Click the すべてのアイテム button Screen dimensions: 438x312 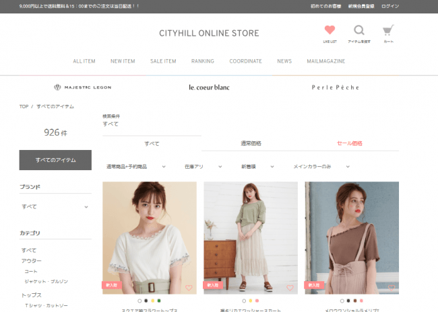pyautogui.click(x=55, y=160)
